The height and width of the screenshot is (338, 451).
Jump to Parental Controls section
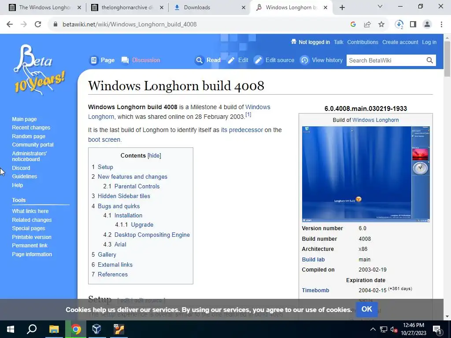[137, 186]
